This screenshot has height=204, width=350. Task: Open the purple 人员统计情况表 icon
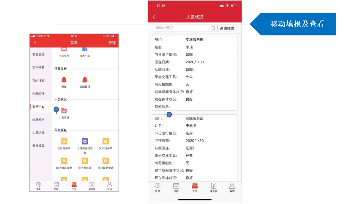[x=85, y=141]
